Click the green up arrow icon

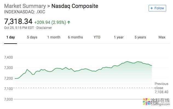click(68, 22)
